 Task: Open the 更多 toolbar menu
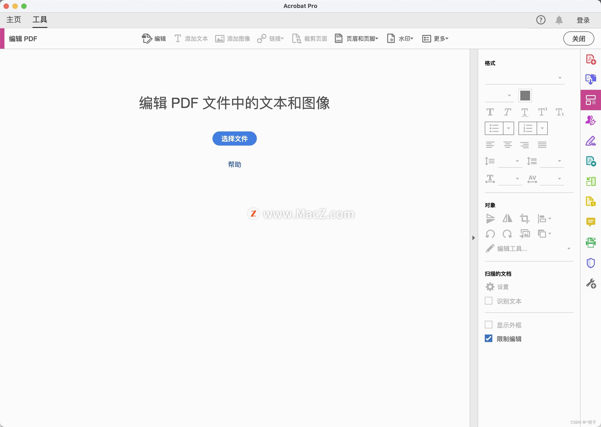coord(435,38)
